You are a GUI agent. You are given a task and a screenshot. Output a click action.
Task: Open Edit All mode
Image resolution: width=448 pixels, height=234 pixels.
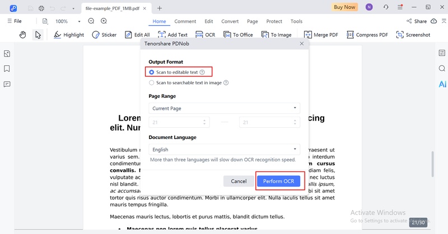[x=137, y=35]
